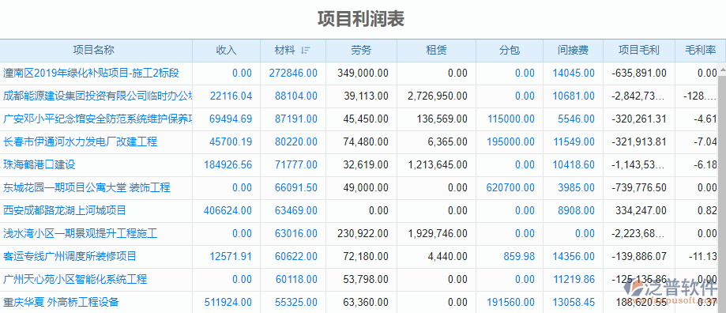This screenshot has height=313, width=726.
Task: Click income value 22116.04
Action: (x=231, y=96)
